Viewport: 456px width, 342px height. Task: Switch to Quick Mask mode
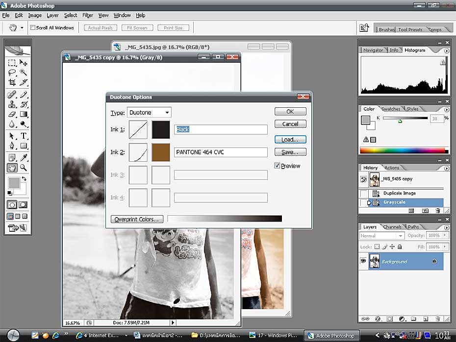click(x=23, y=205)
